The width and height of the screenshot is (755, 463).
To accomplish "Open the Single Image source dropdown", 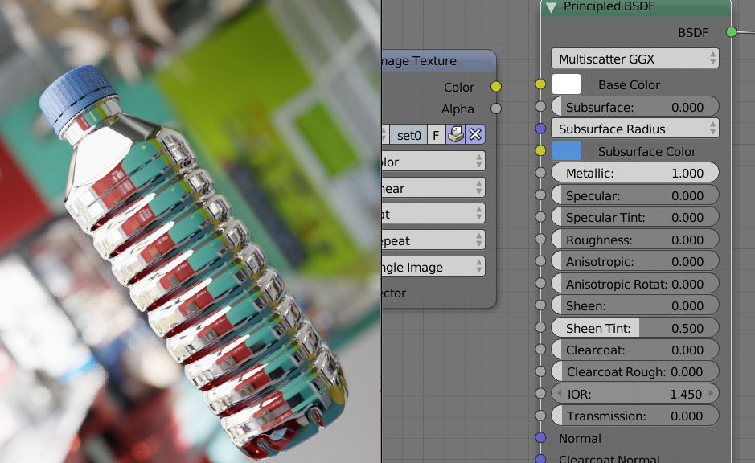I will [x=433, y=267].
